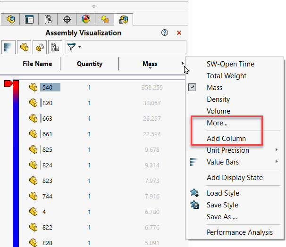286x247 pixels.
Task: Click the performance analysis toolbar icon
Action: pyautogui.click(x=55, y=47)
